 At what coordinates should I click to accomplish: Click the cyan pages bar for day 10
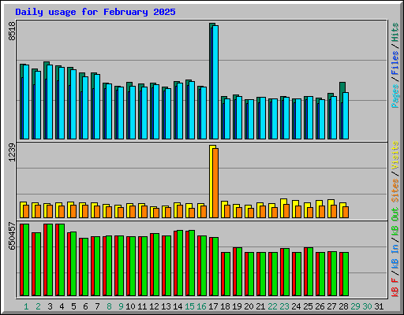(x=133, y=113)
